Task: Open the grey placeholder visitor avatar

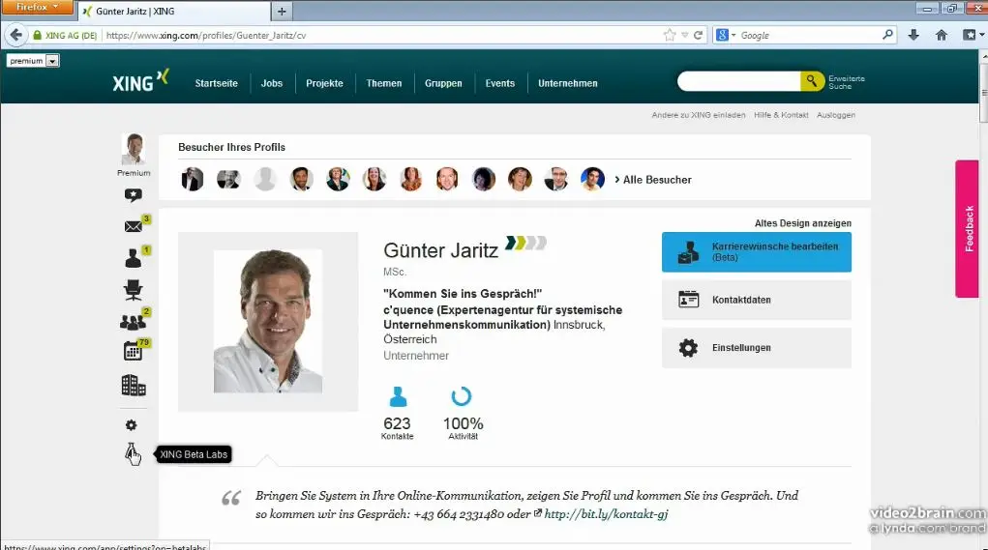Action: pos(265,179)
